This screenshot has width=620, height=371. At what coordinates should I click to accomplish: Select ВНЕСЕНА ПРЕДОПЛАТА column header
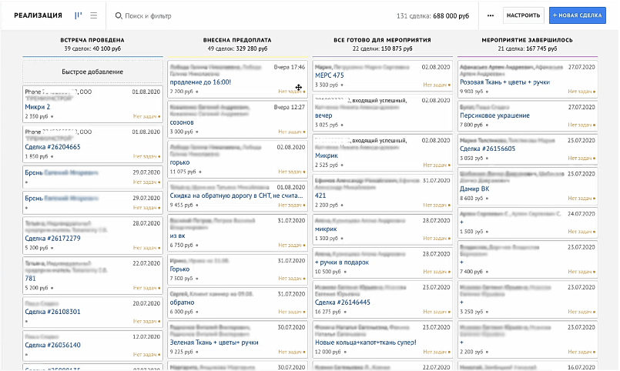click(237, 40)
